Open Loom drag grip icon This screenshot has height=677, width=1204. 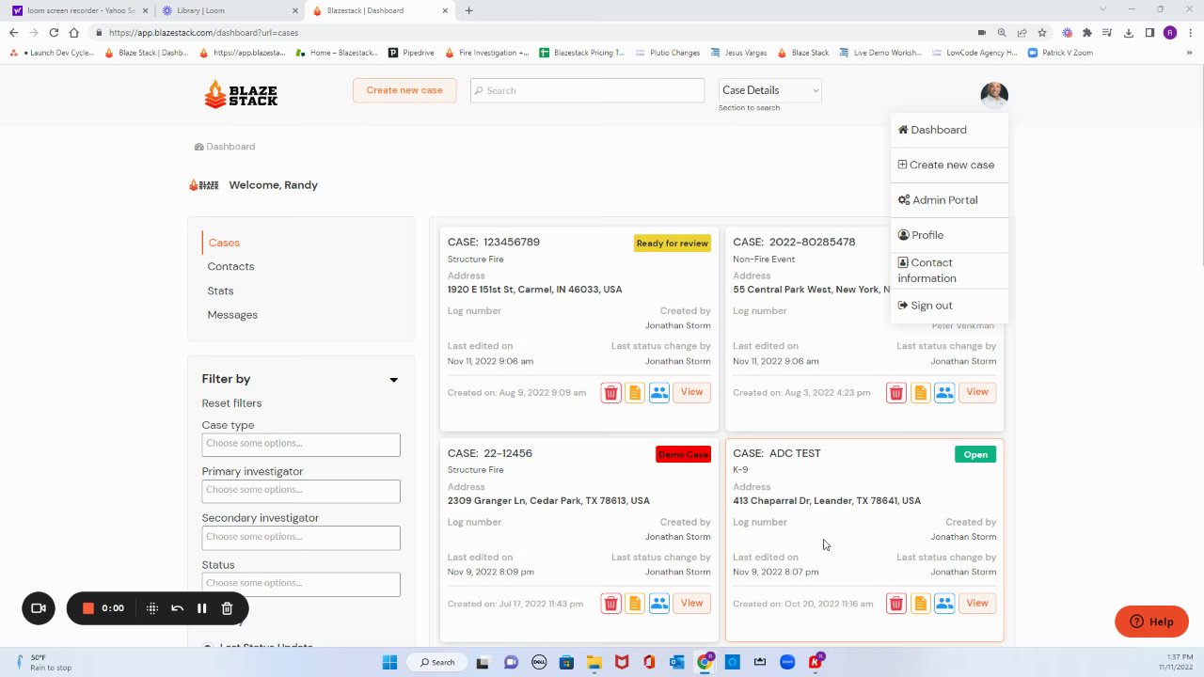pos(152,608)
